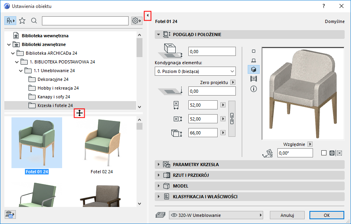Click the MODEL panel cube icon
Screen dimensions: 351x224
(166, 186)
